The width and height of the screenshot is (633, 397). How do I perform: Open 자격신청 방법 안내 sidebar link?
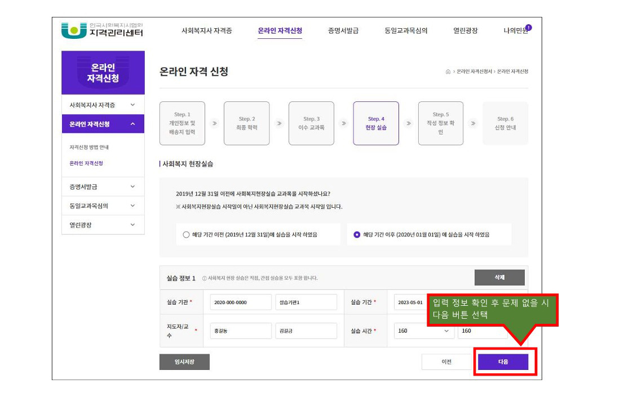(89, 148)
